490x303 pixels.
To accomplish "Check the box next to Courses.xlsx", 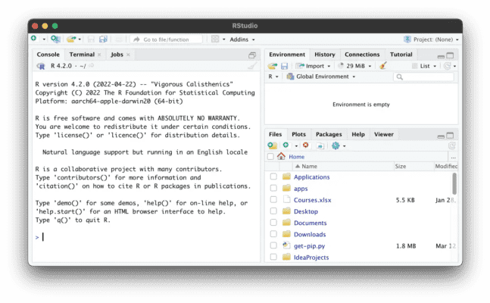I will click(273, 200).
